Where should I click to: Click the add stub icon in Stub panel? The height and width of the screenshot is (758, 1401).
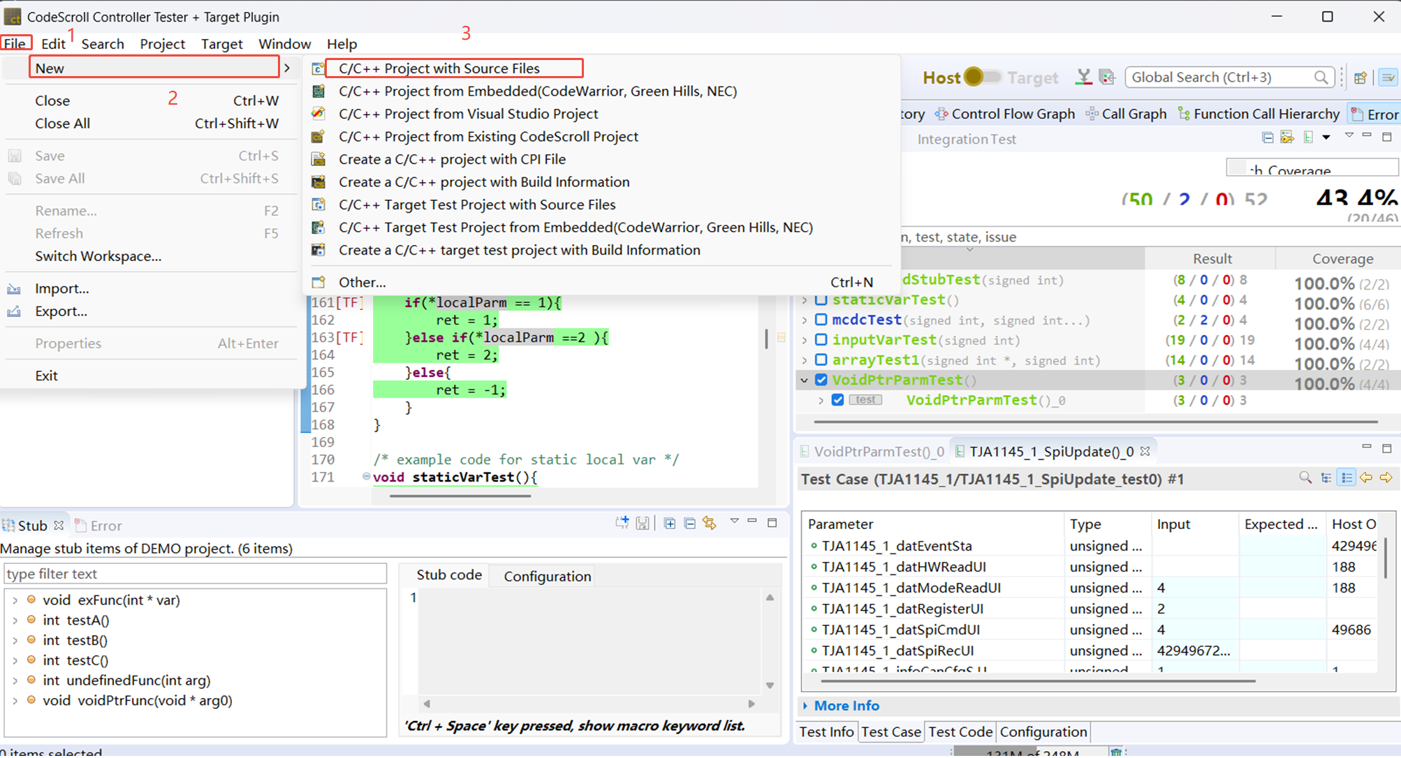[622, 523]
